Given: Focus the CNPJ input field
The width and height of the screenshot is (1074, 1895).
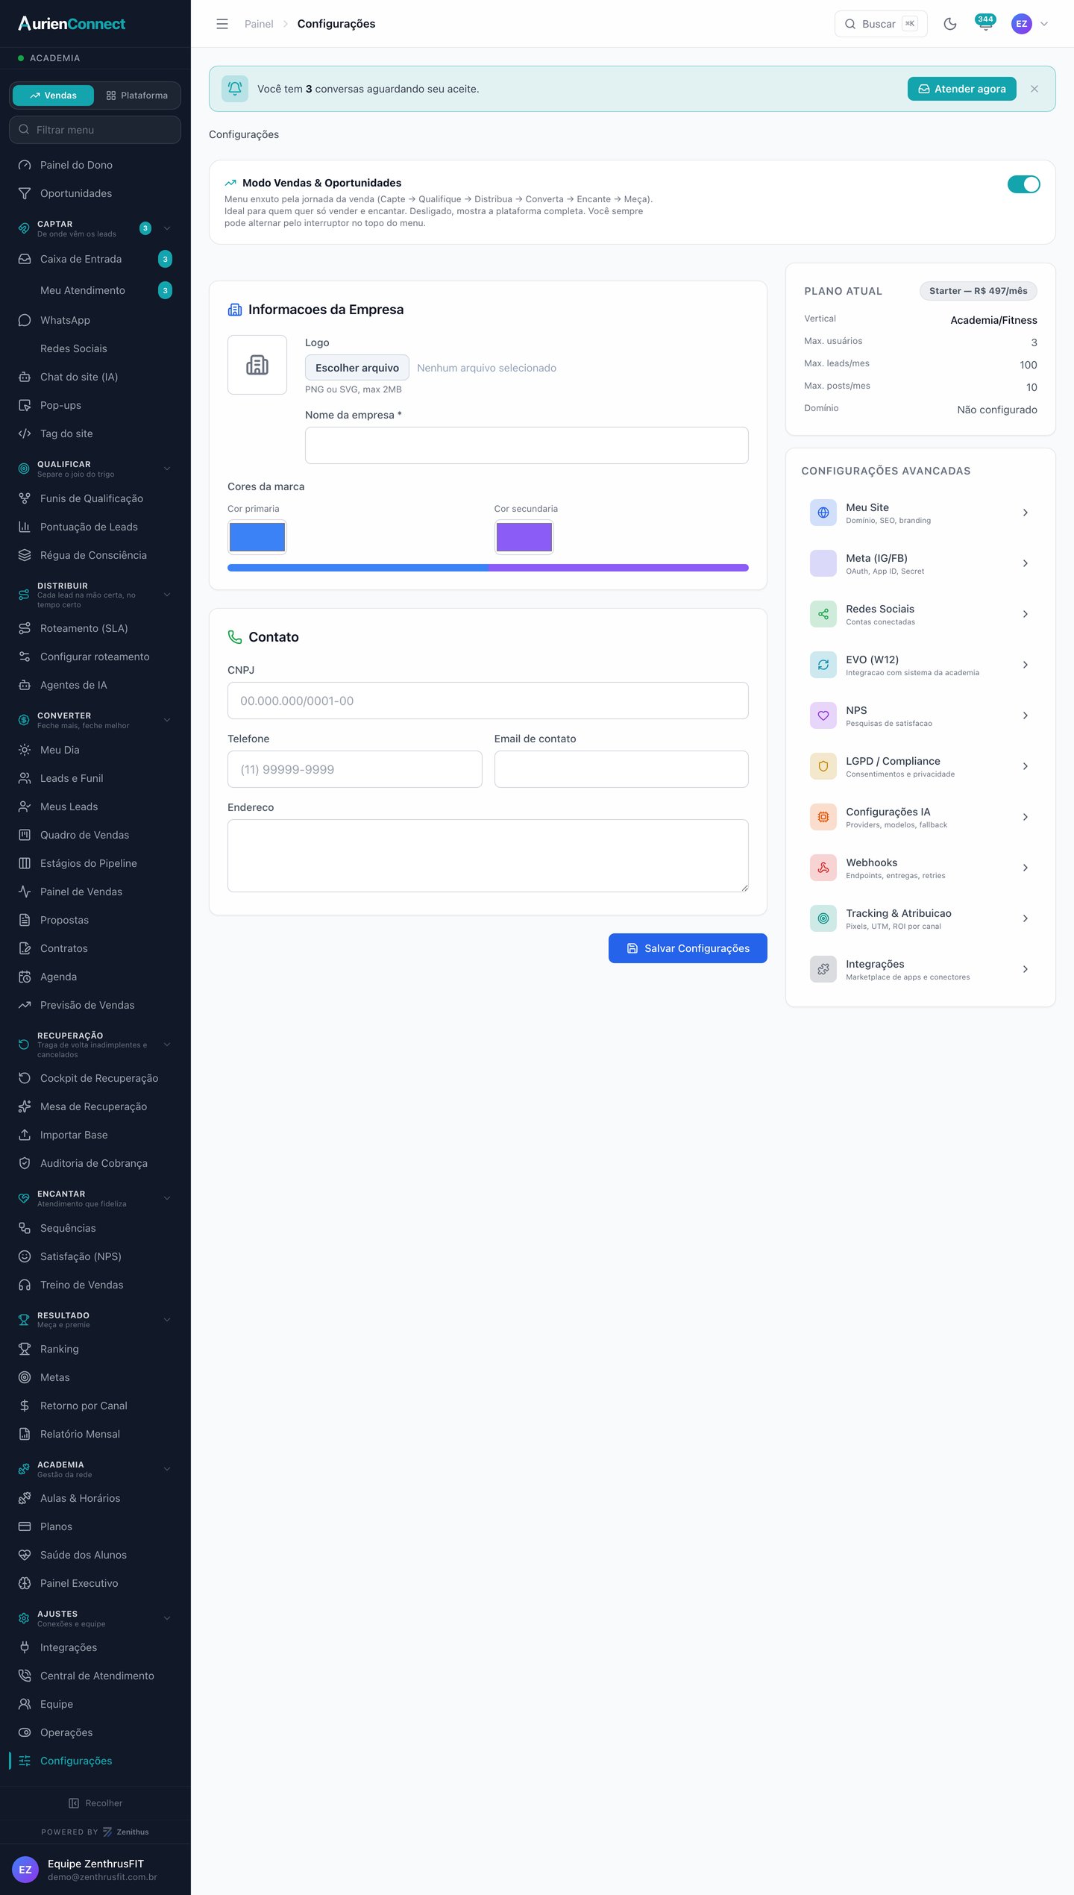Looking at the screenshot, I should click(x=488, y=701).
